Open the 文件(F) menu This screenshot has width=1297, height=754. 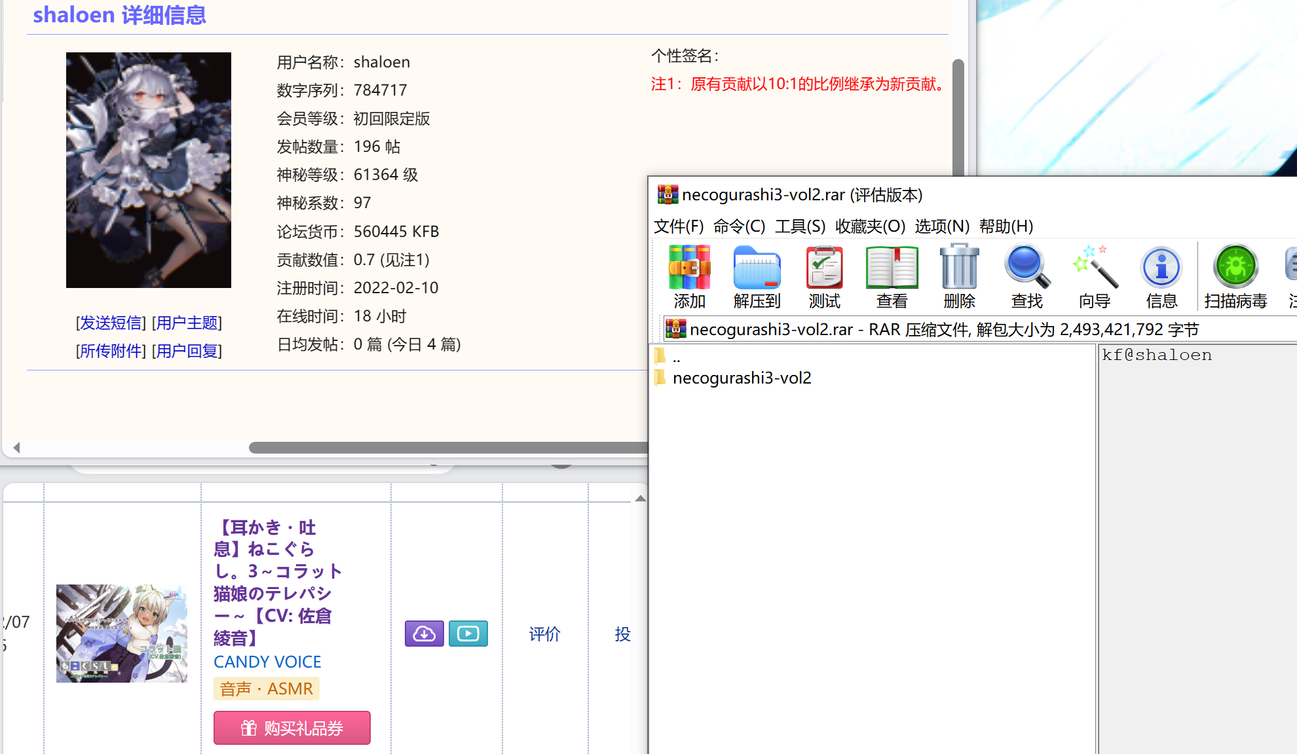[678, 226]
